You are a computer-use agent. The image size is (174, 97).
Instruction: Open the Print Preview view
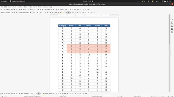click(17, 9)
